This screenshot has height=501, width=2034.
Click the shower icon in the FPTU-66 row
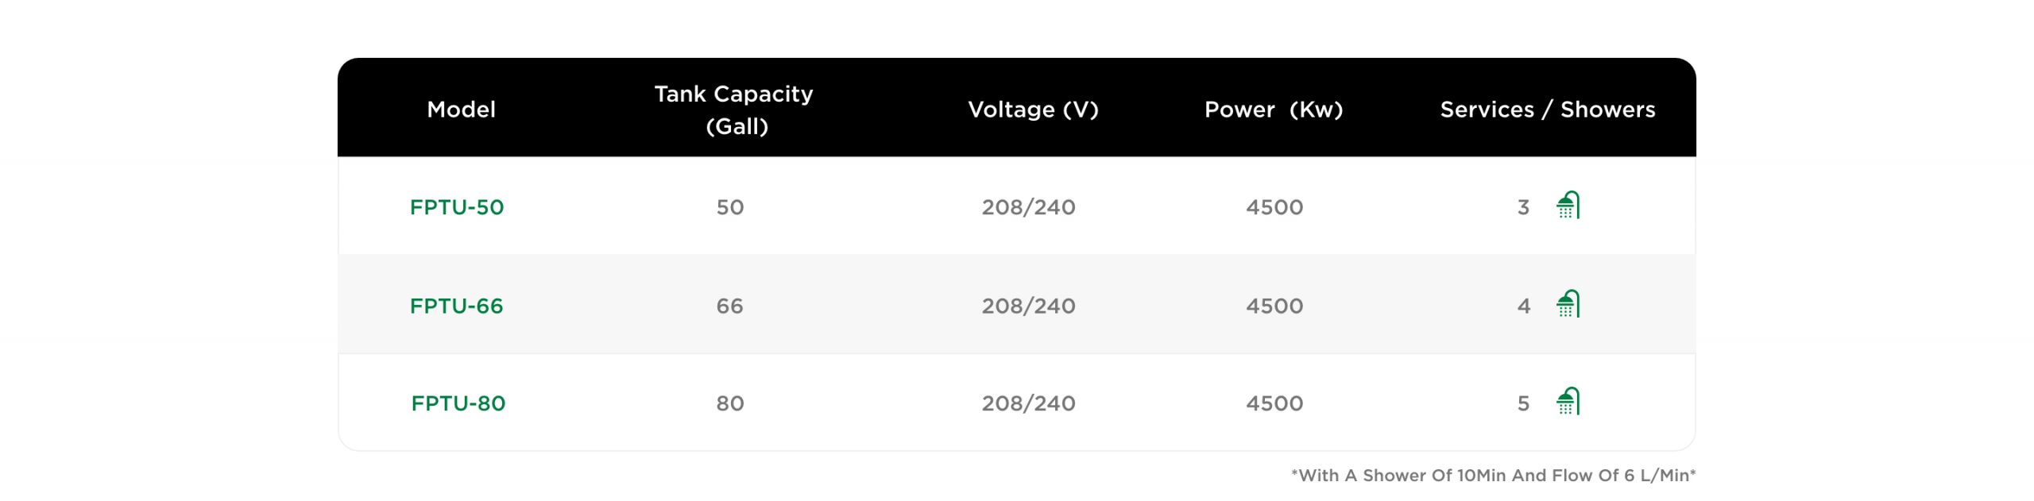pos(1568,304)
